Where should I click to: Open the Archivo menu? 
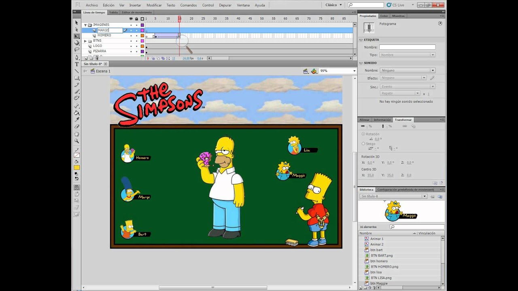pos(92,5)
